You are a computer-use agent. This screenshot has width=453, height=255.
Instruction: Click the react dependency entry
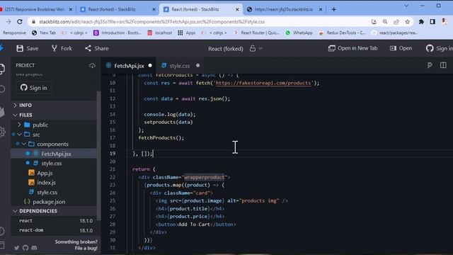56,220
